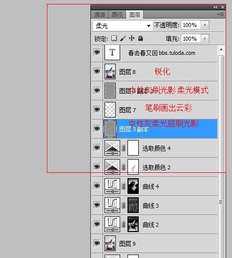
Task: Click the 图层 9 photo thumbnail
Action: coord(110,243)
